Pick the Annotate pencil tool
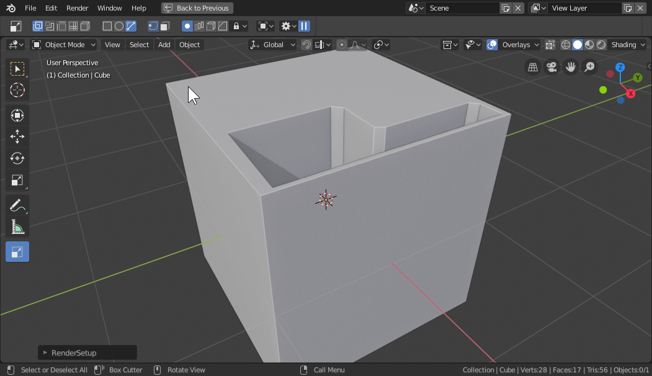The image size is (652, 376). point(17,205)
